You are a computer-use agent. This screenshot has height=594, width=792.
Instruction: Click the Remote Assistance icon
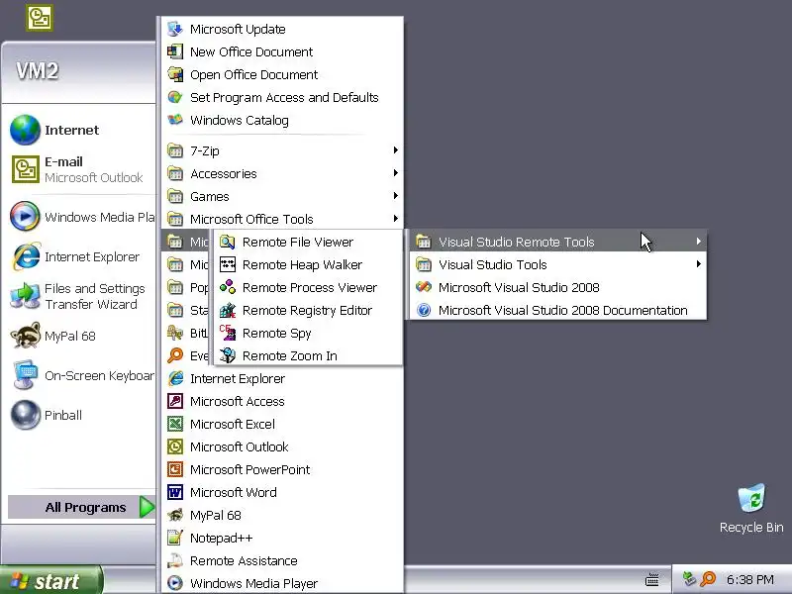click(x=175, y=560)
